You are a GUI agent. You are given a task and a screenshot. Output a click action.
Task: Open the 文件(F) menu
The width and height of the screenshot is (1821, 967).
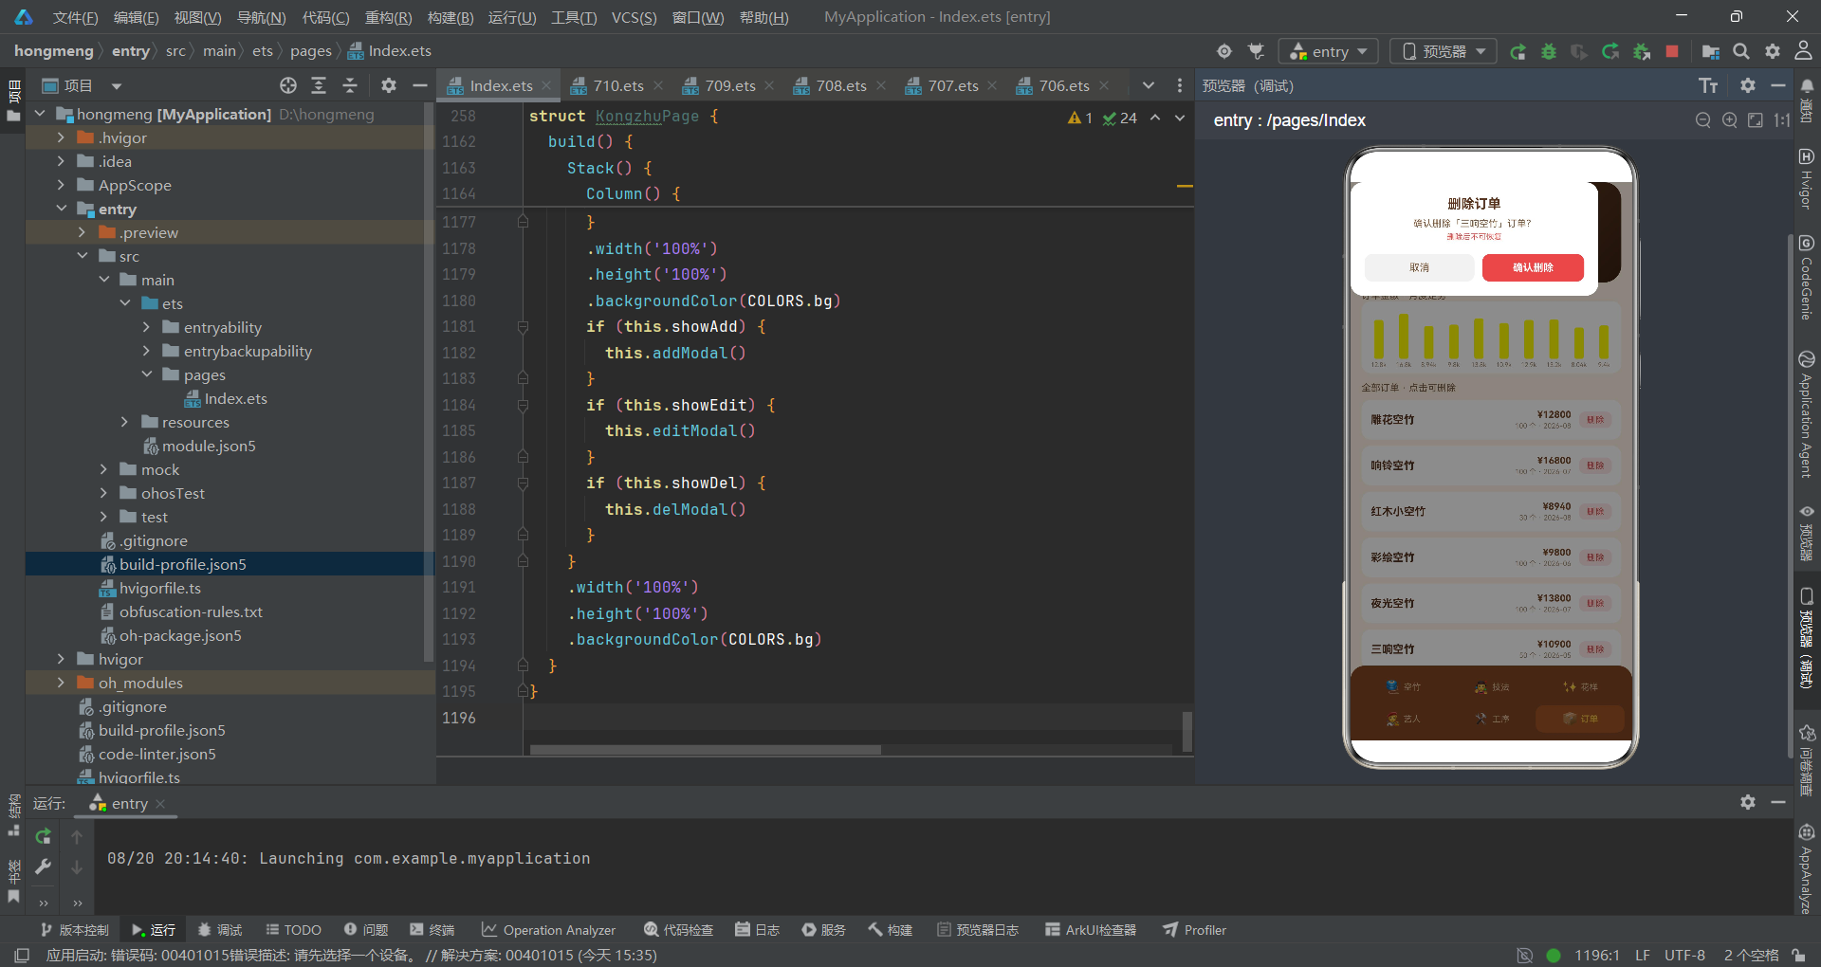click(76, 17)
